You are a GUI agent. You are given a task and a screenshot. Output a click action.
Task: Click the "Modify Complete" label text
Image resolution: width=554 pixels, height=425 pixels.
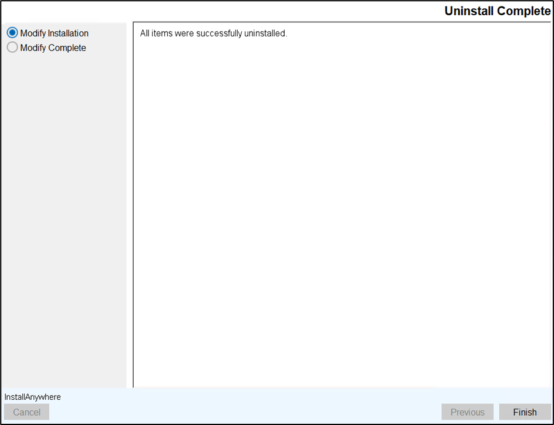(53, 48)
